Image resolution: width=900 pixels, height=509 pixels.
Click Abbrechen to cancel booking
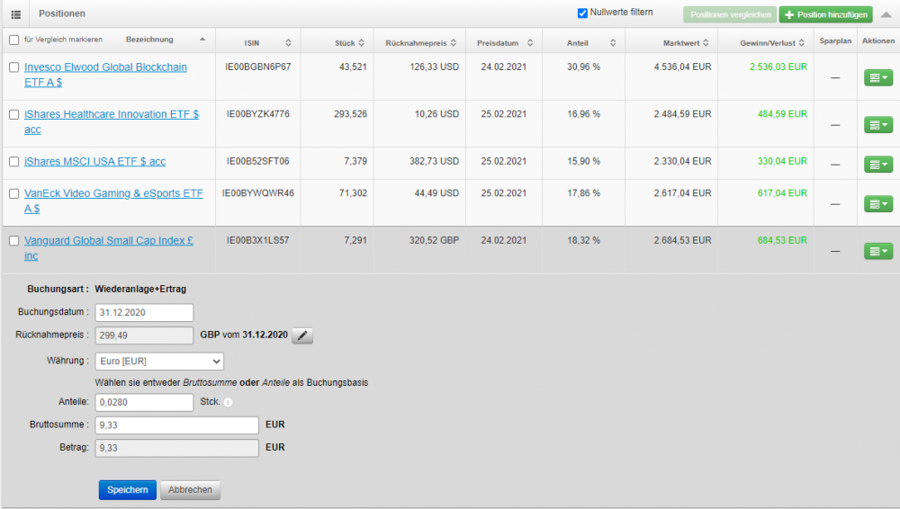coord(190,489)
